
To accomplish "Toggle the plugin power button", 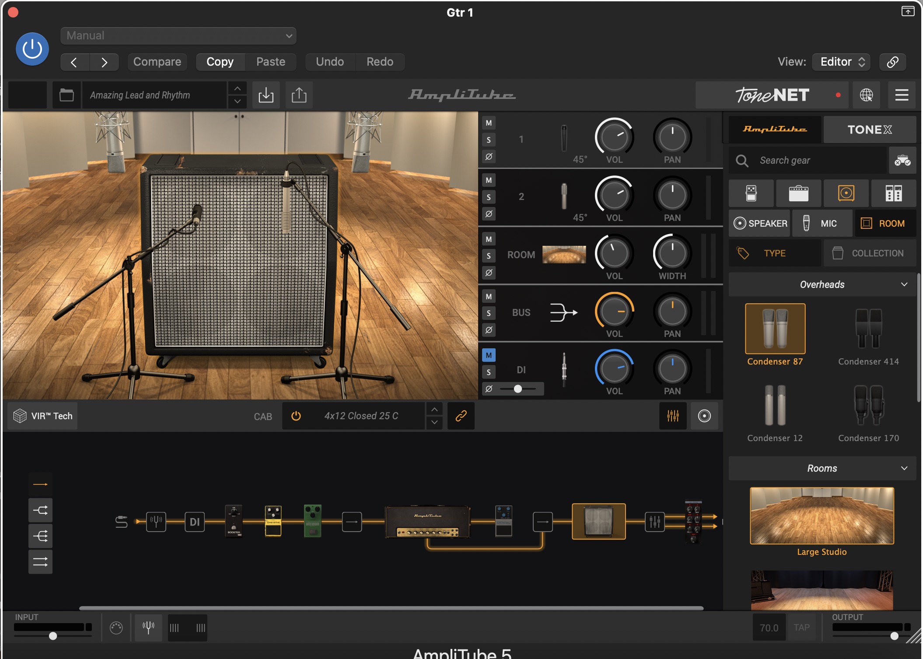I will click(x=32, y=49).
